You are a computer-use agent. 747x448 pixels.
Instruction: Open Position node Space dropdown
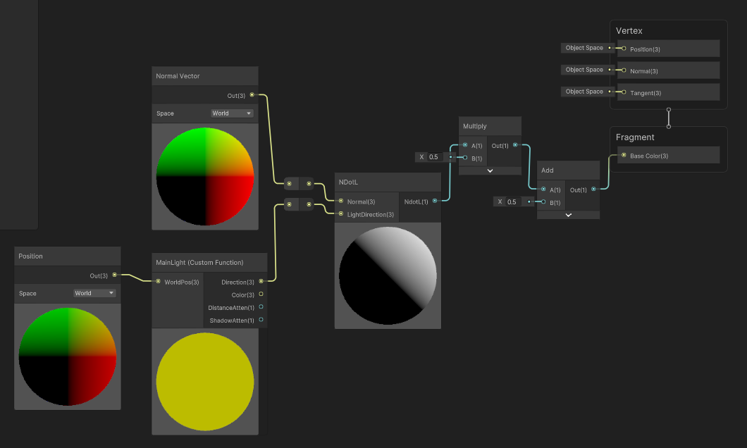(x=94, y=293)
